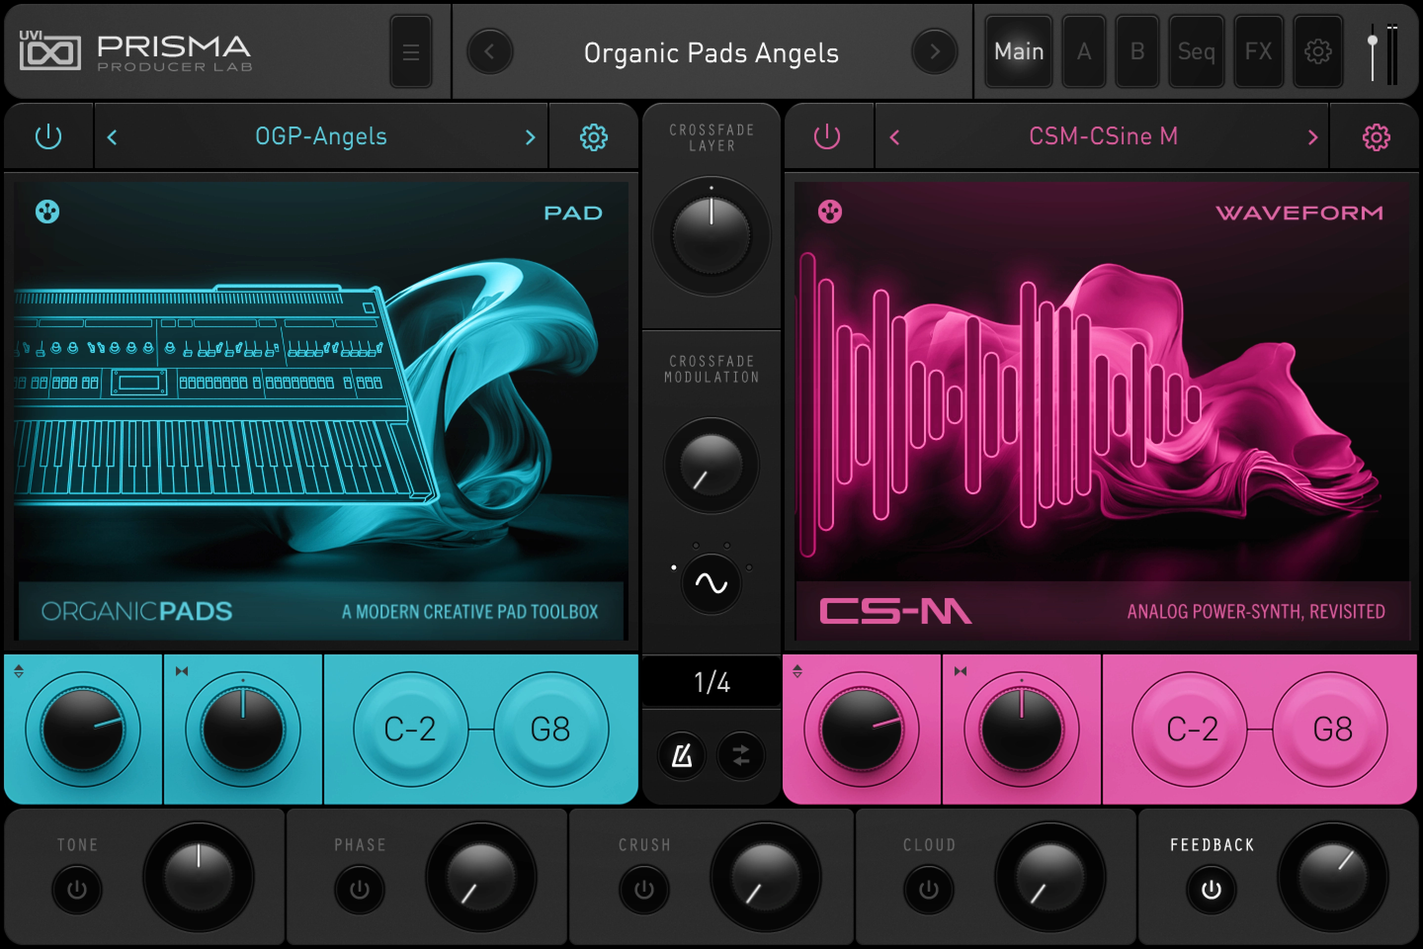Select the previous sound for the CSM-CSine M layer
This screenshot has width=1423, height=949.
(894, 137)
